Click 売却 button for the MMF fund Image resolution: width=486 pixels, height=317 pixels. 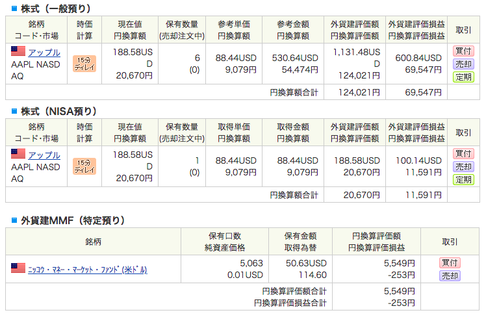click(x=450, y=275)
